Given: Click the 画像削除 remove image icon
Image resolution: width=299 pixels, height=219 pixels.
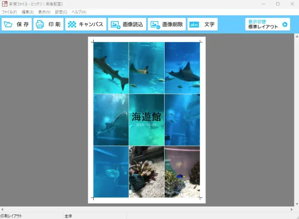Looking at the screenshot, I should coord(155,25).
